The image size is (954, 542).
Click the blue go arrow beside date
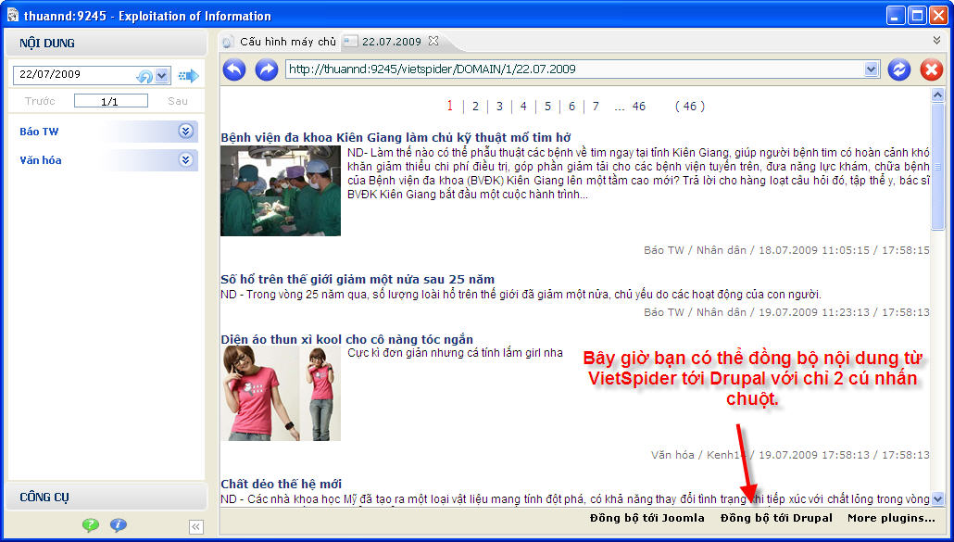(x=189, y=75)
